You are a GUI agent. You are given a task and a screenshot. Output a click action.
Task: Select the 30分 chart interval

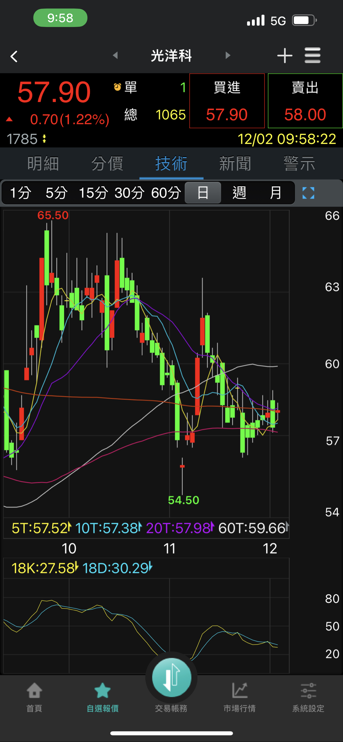point(129,193)
